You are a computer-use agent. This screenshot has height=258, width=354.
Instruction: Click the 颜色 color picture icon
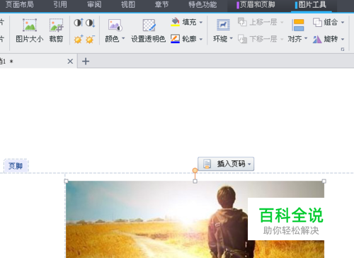point(115,25)
